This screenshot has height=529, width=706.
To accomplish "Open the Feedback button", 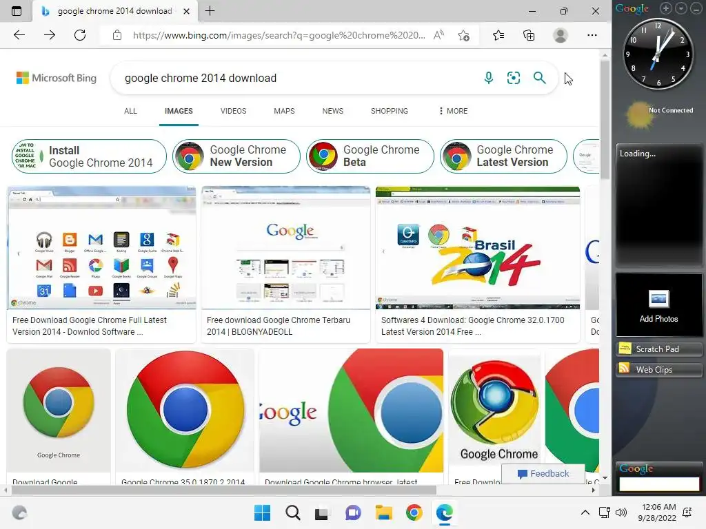I will tap(543, 474).
